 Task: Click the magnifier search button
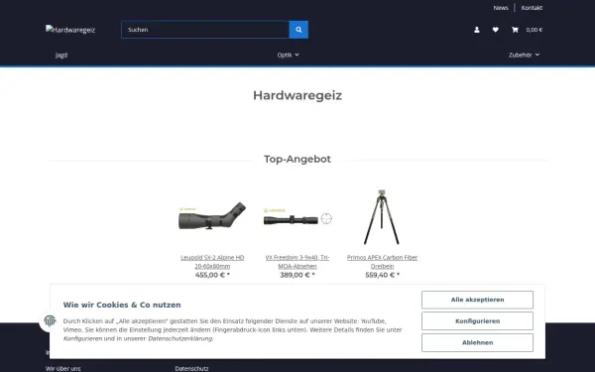tap(298, 30)
